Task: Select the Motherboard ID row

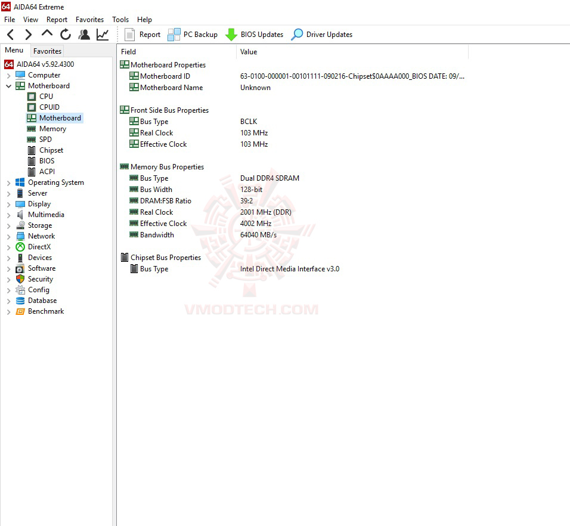Action: tap(293, 76)
